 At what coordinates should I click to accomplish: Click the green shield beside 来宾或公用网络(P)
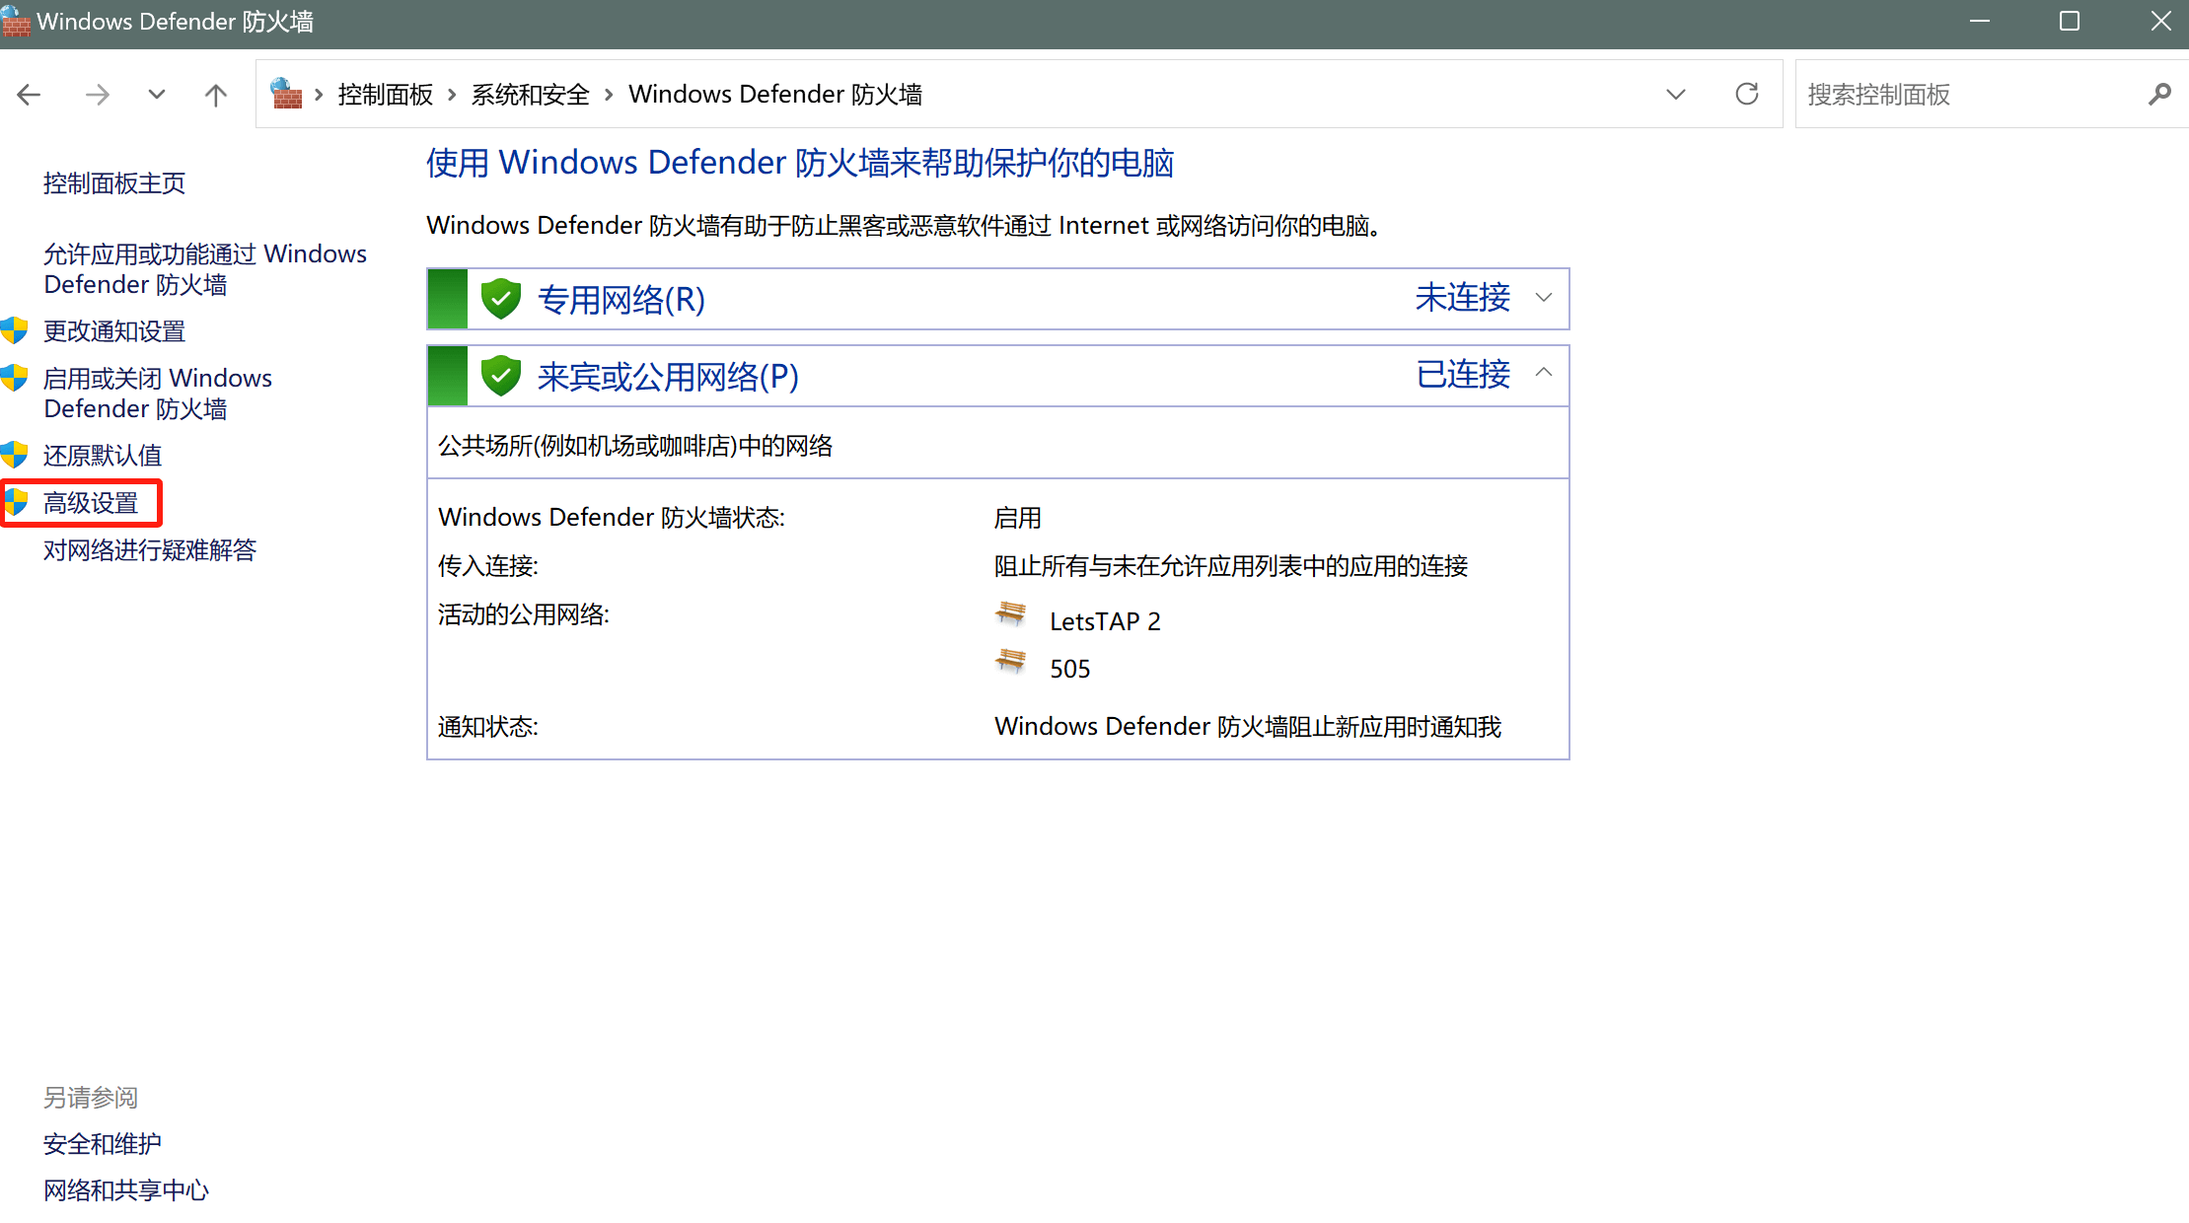[x=500, y=376]
